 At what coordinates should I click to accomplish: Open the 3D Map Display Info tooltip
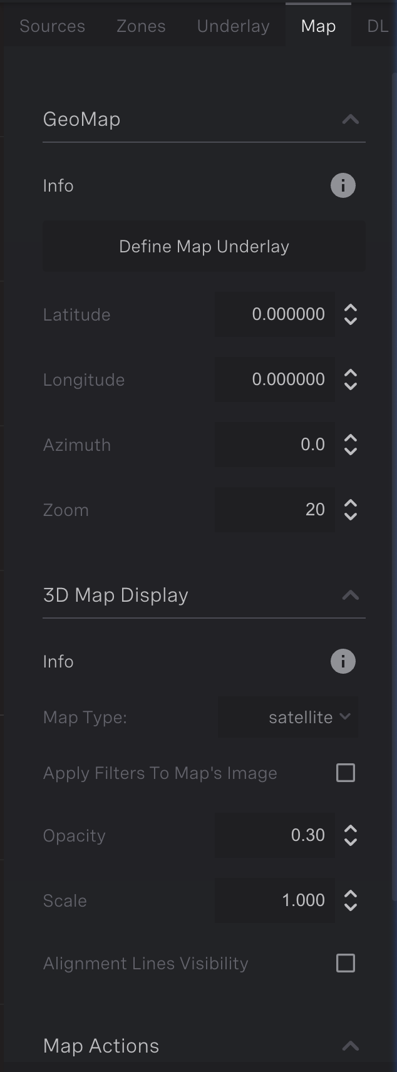point(343,661)
